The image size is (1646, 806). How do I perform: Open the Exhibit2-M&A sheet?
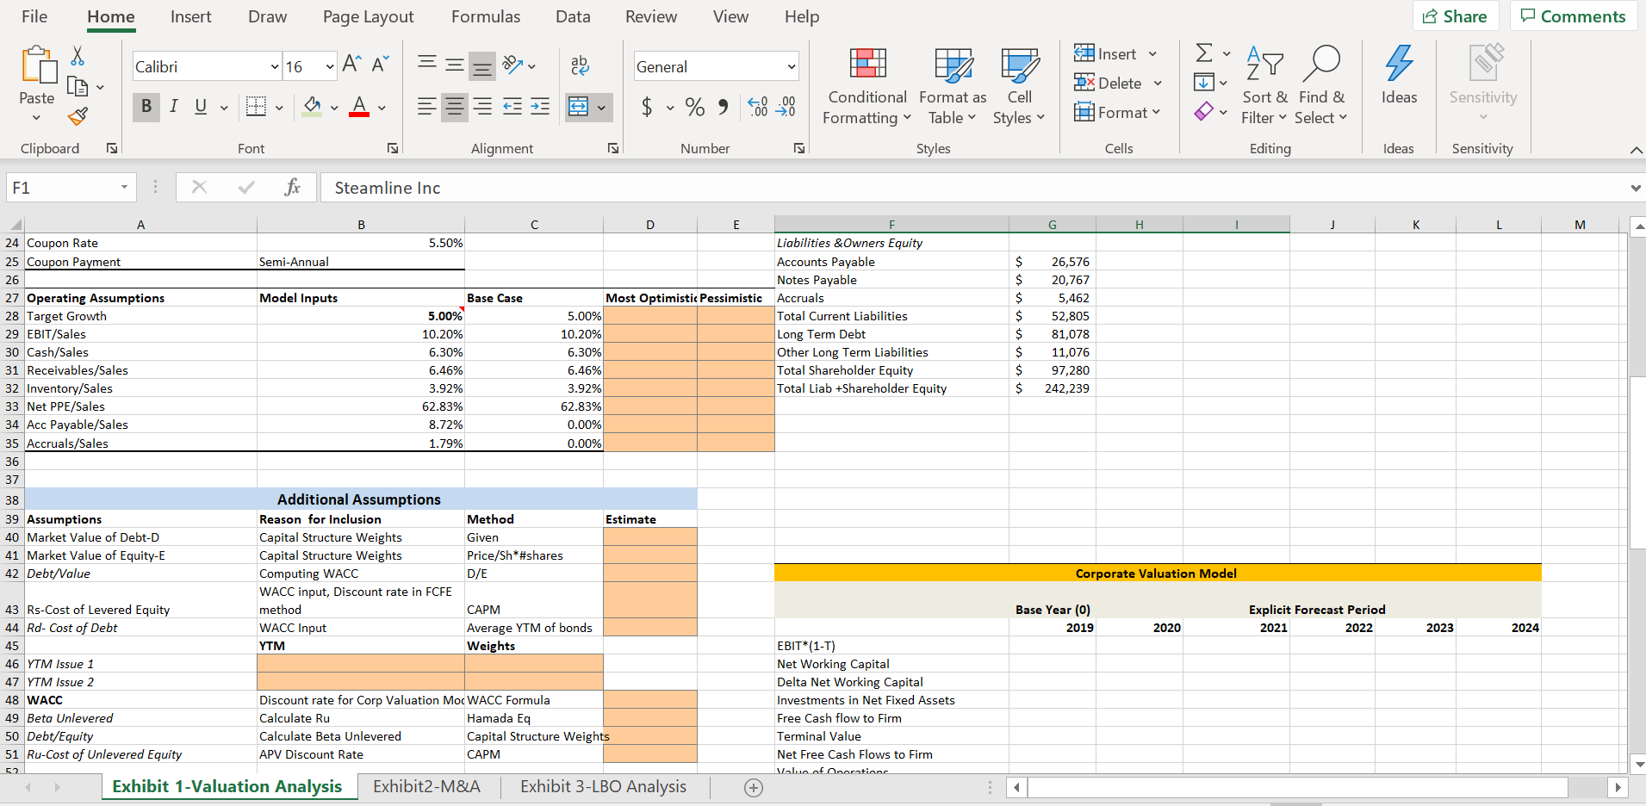coord(426,785)
